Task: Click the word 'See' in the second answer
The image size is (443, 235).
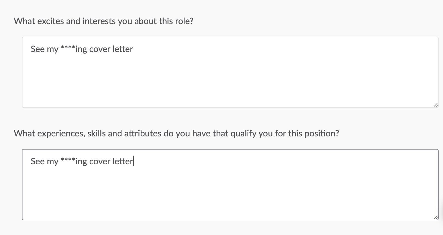Action: coord(38,161)
